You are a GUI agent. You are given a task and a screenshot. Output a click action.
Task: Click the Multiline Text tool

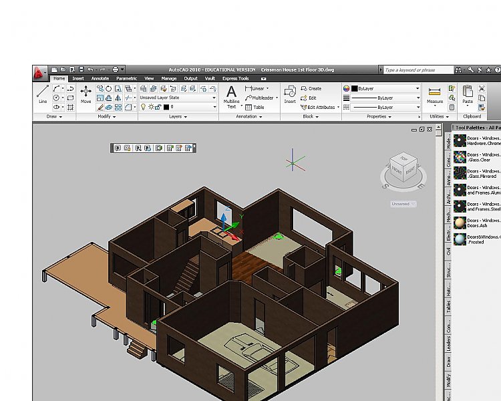click(231, 96)
